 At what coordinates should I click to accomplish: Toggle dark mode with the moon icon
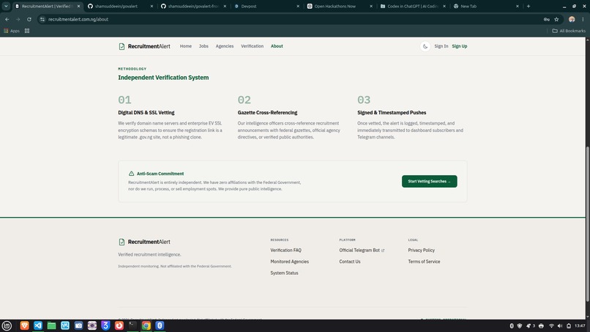[x=425, y=46]
